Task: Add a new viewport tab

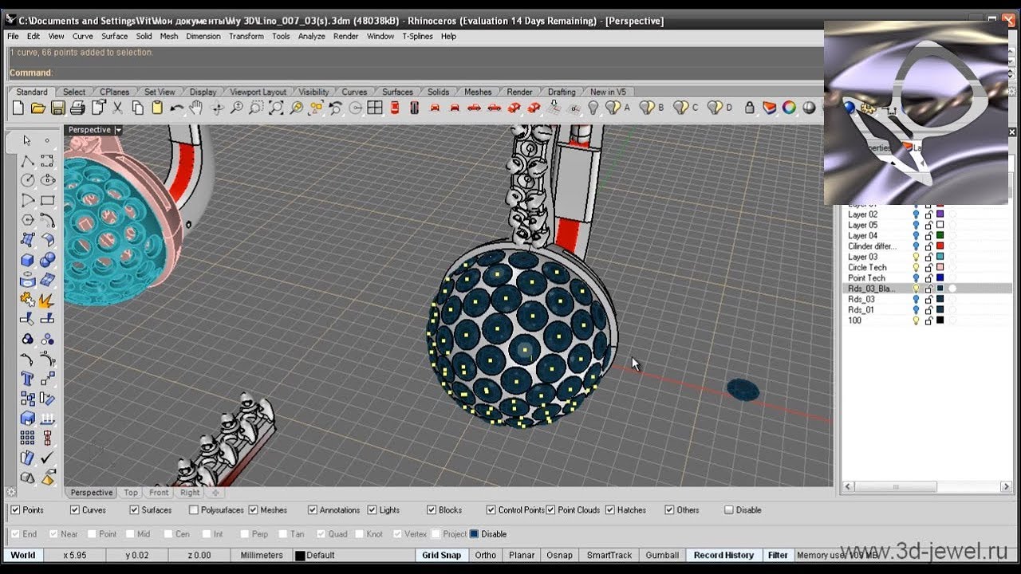Action: coord(215,493)
